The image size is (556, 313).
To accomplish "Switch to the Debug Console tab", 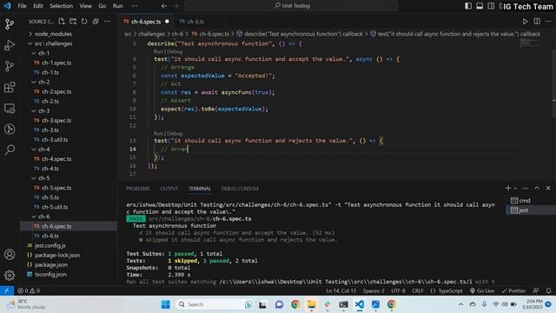I will click(x=240, y=189).
